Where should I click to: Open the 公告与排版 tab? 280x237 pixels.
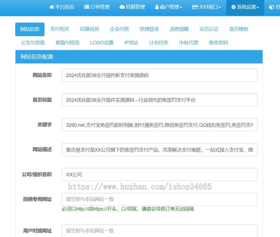[33, 43]
